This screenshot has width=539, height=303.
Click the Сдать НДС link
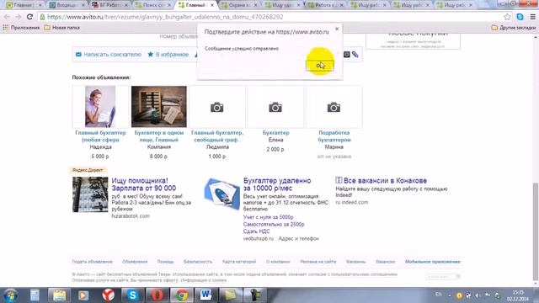pos(256,231)
